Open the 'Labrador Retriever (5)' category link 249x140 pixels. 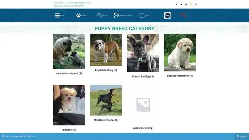(x=180, y=76)
